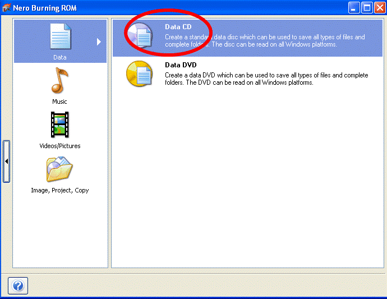Maximize the Nero Burning ROM window

click(x=367, y=8)
